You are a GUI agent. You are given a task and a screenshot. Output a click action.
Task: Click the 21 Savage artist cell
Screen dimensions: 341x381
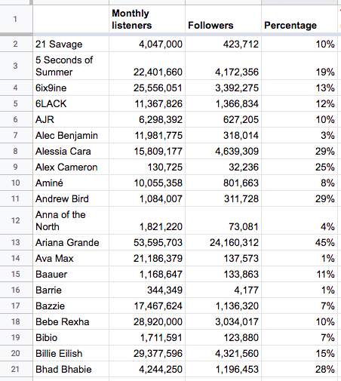click(71, 44)
